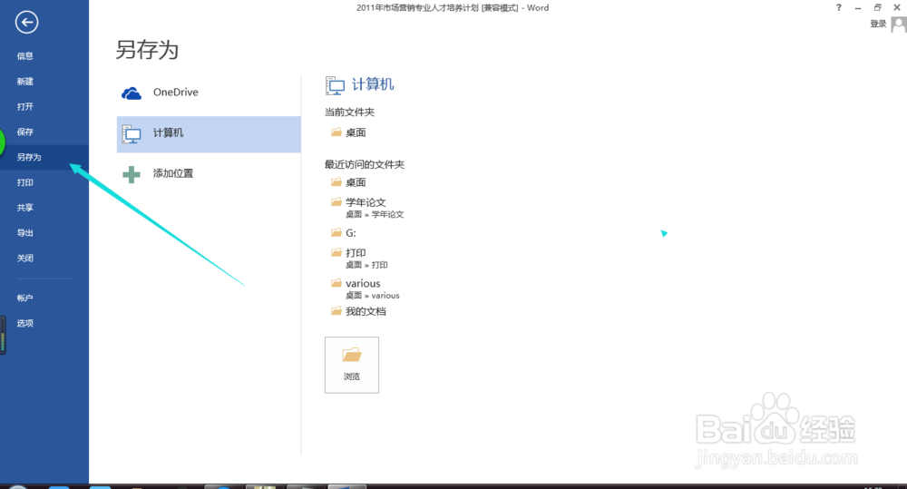This screenshot has height=489, width=907.
Task: Click the 我的文档 folder icon
Action: click(336, 311)
